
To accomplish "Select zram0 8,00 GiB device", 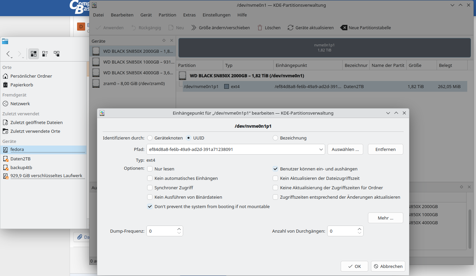I will pyautogui.click(x=133, y=83).
